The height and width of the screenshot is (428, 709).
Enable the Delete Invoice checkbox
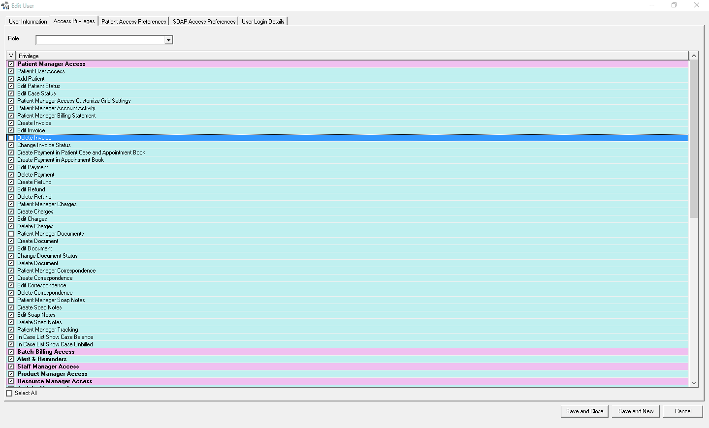click(x=11, y=138)
